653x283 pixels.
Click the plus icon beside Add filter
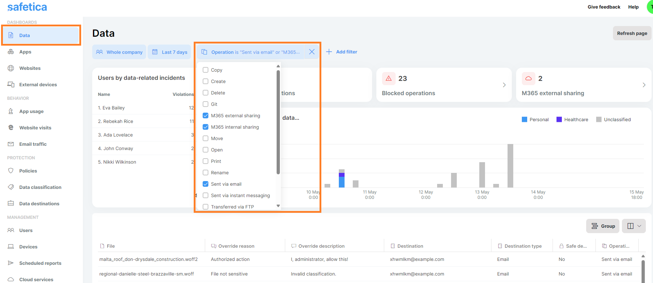tap(329, 52)
